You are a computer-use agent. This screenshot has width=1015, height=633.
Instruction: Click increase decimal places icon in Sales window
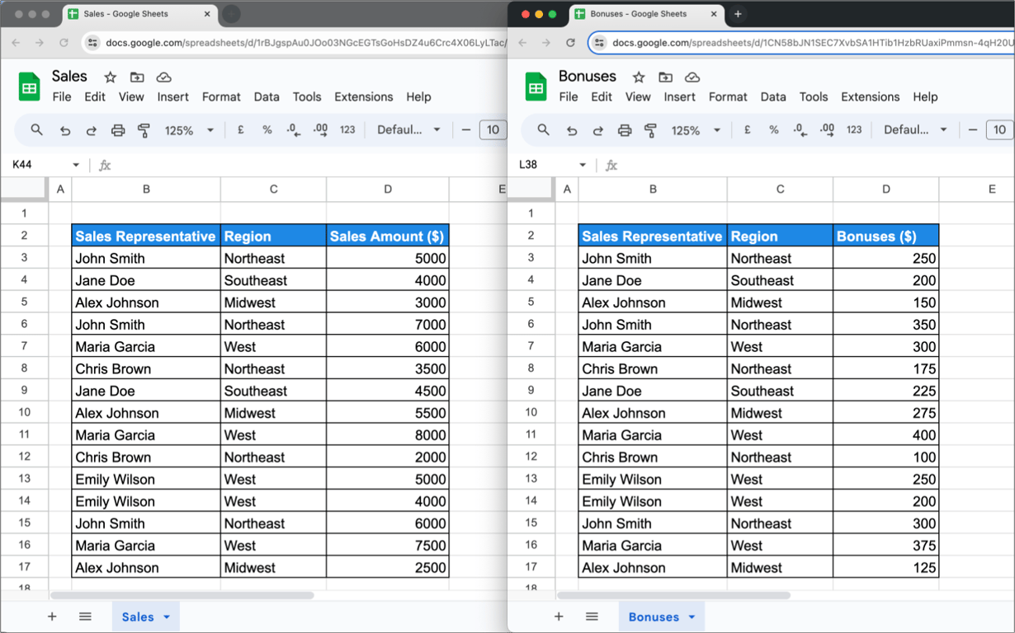(320, 130)
